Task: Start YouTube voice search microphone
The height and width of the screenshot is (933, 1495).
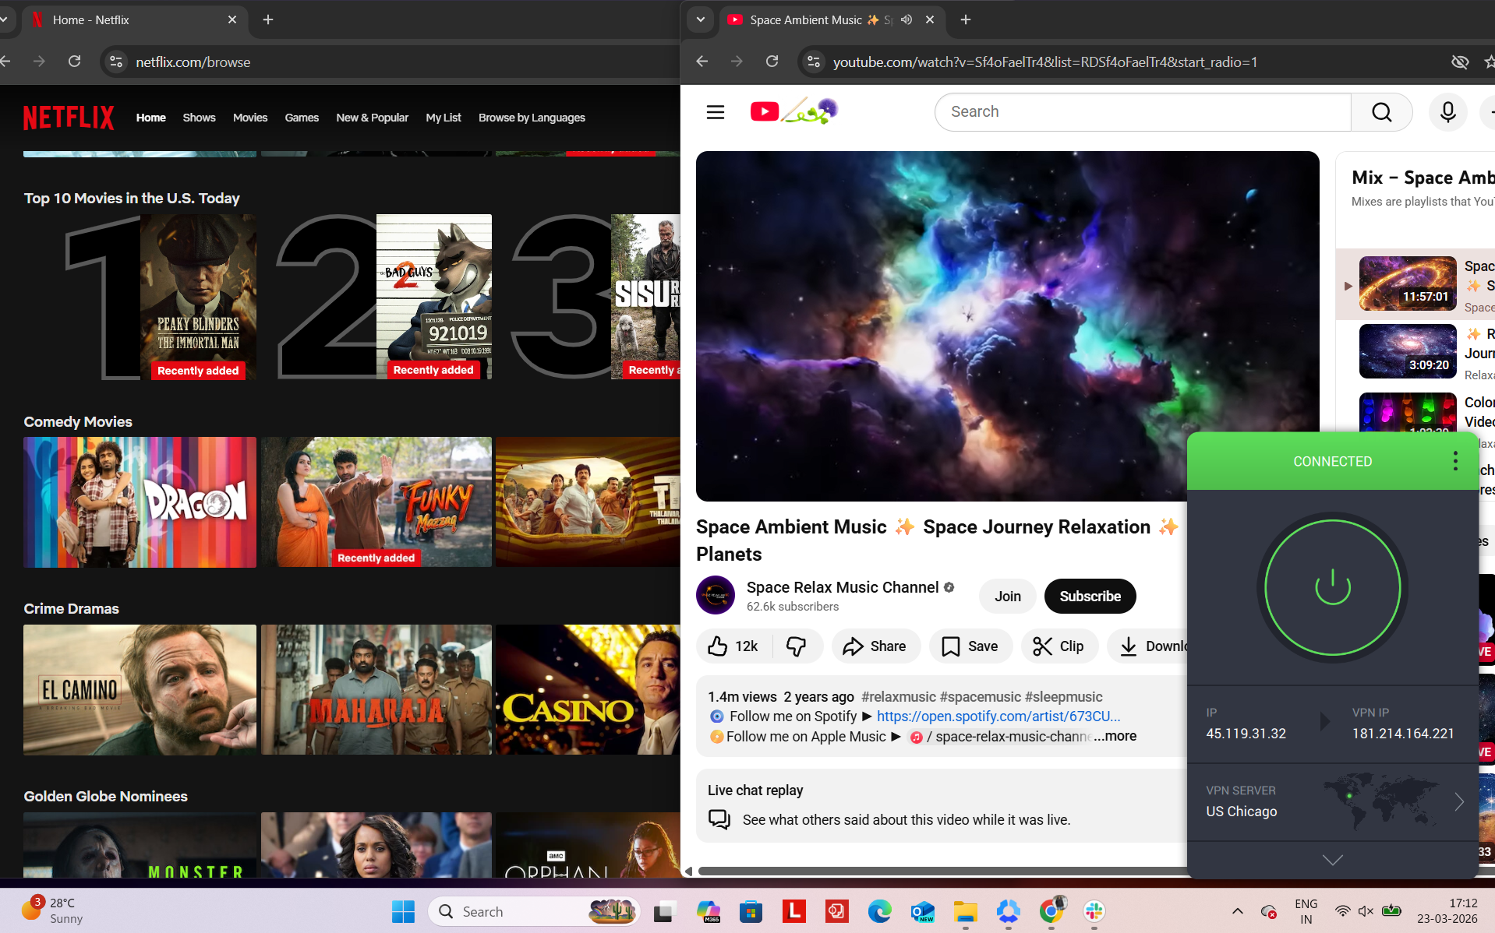Action: 1447,112
